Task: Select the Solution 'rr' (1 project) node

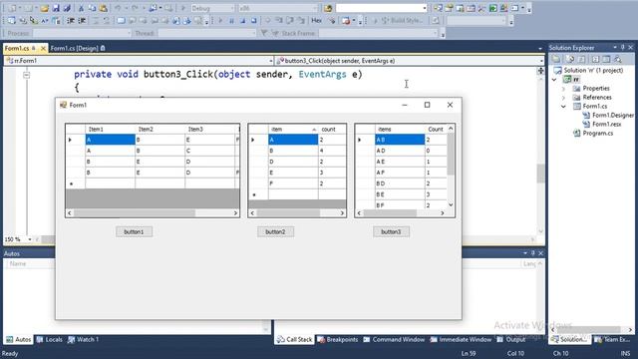Action: (x=593, y=71)
